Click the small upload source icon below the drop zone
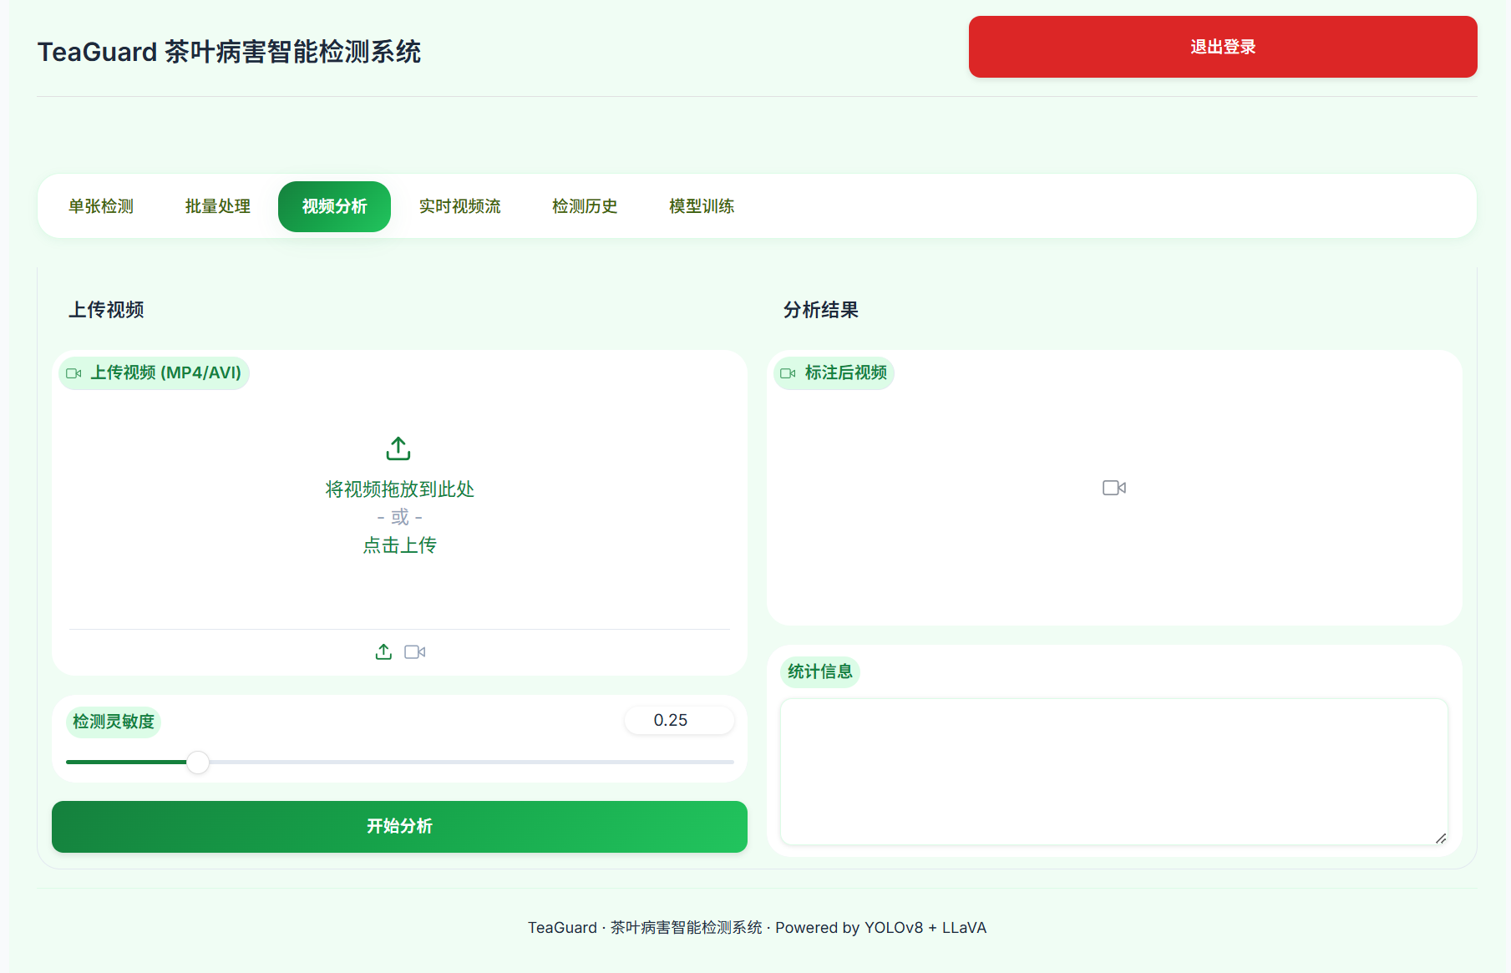This screenshot has height=973, width=1511. 383,652
